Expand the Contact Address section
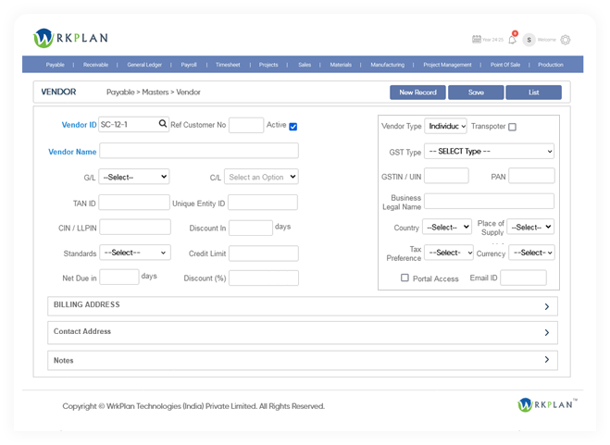610x445 pixels. pos(303,332)
